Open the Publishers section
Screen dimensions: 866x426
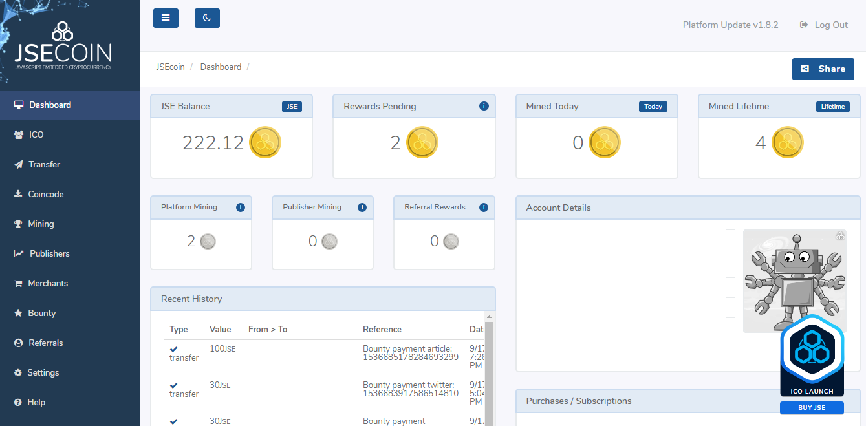pyautogui.click(x=70, y=254)
